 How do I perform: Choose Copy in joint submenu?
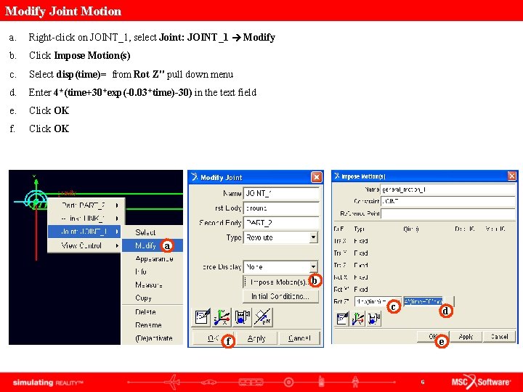(x=153, y=298)
